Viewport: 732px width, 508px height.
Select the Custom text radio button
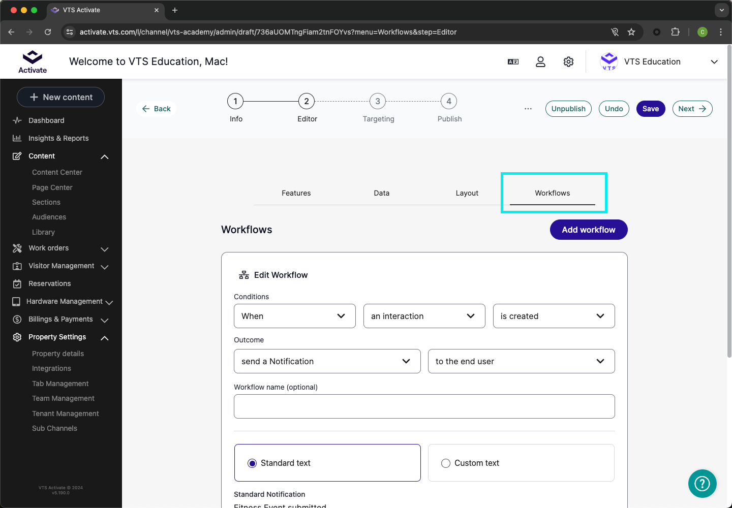point(446,463)
